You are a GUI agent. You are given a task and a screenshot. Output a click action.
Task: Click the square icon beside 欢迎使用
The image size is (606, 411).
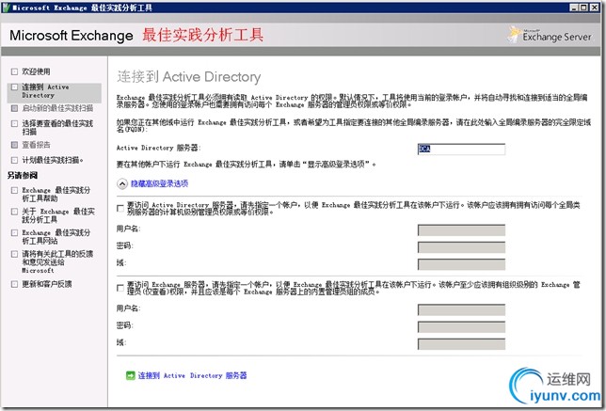(x=14, y=71)
